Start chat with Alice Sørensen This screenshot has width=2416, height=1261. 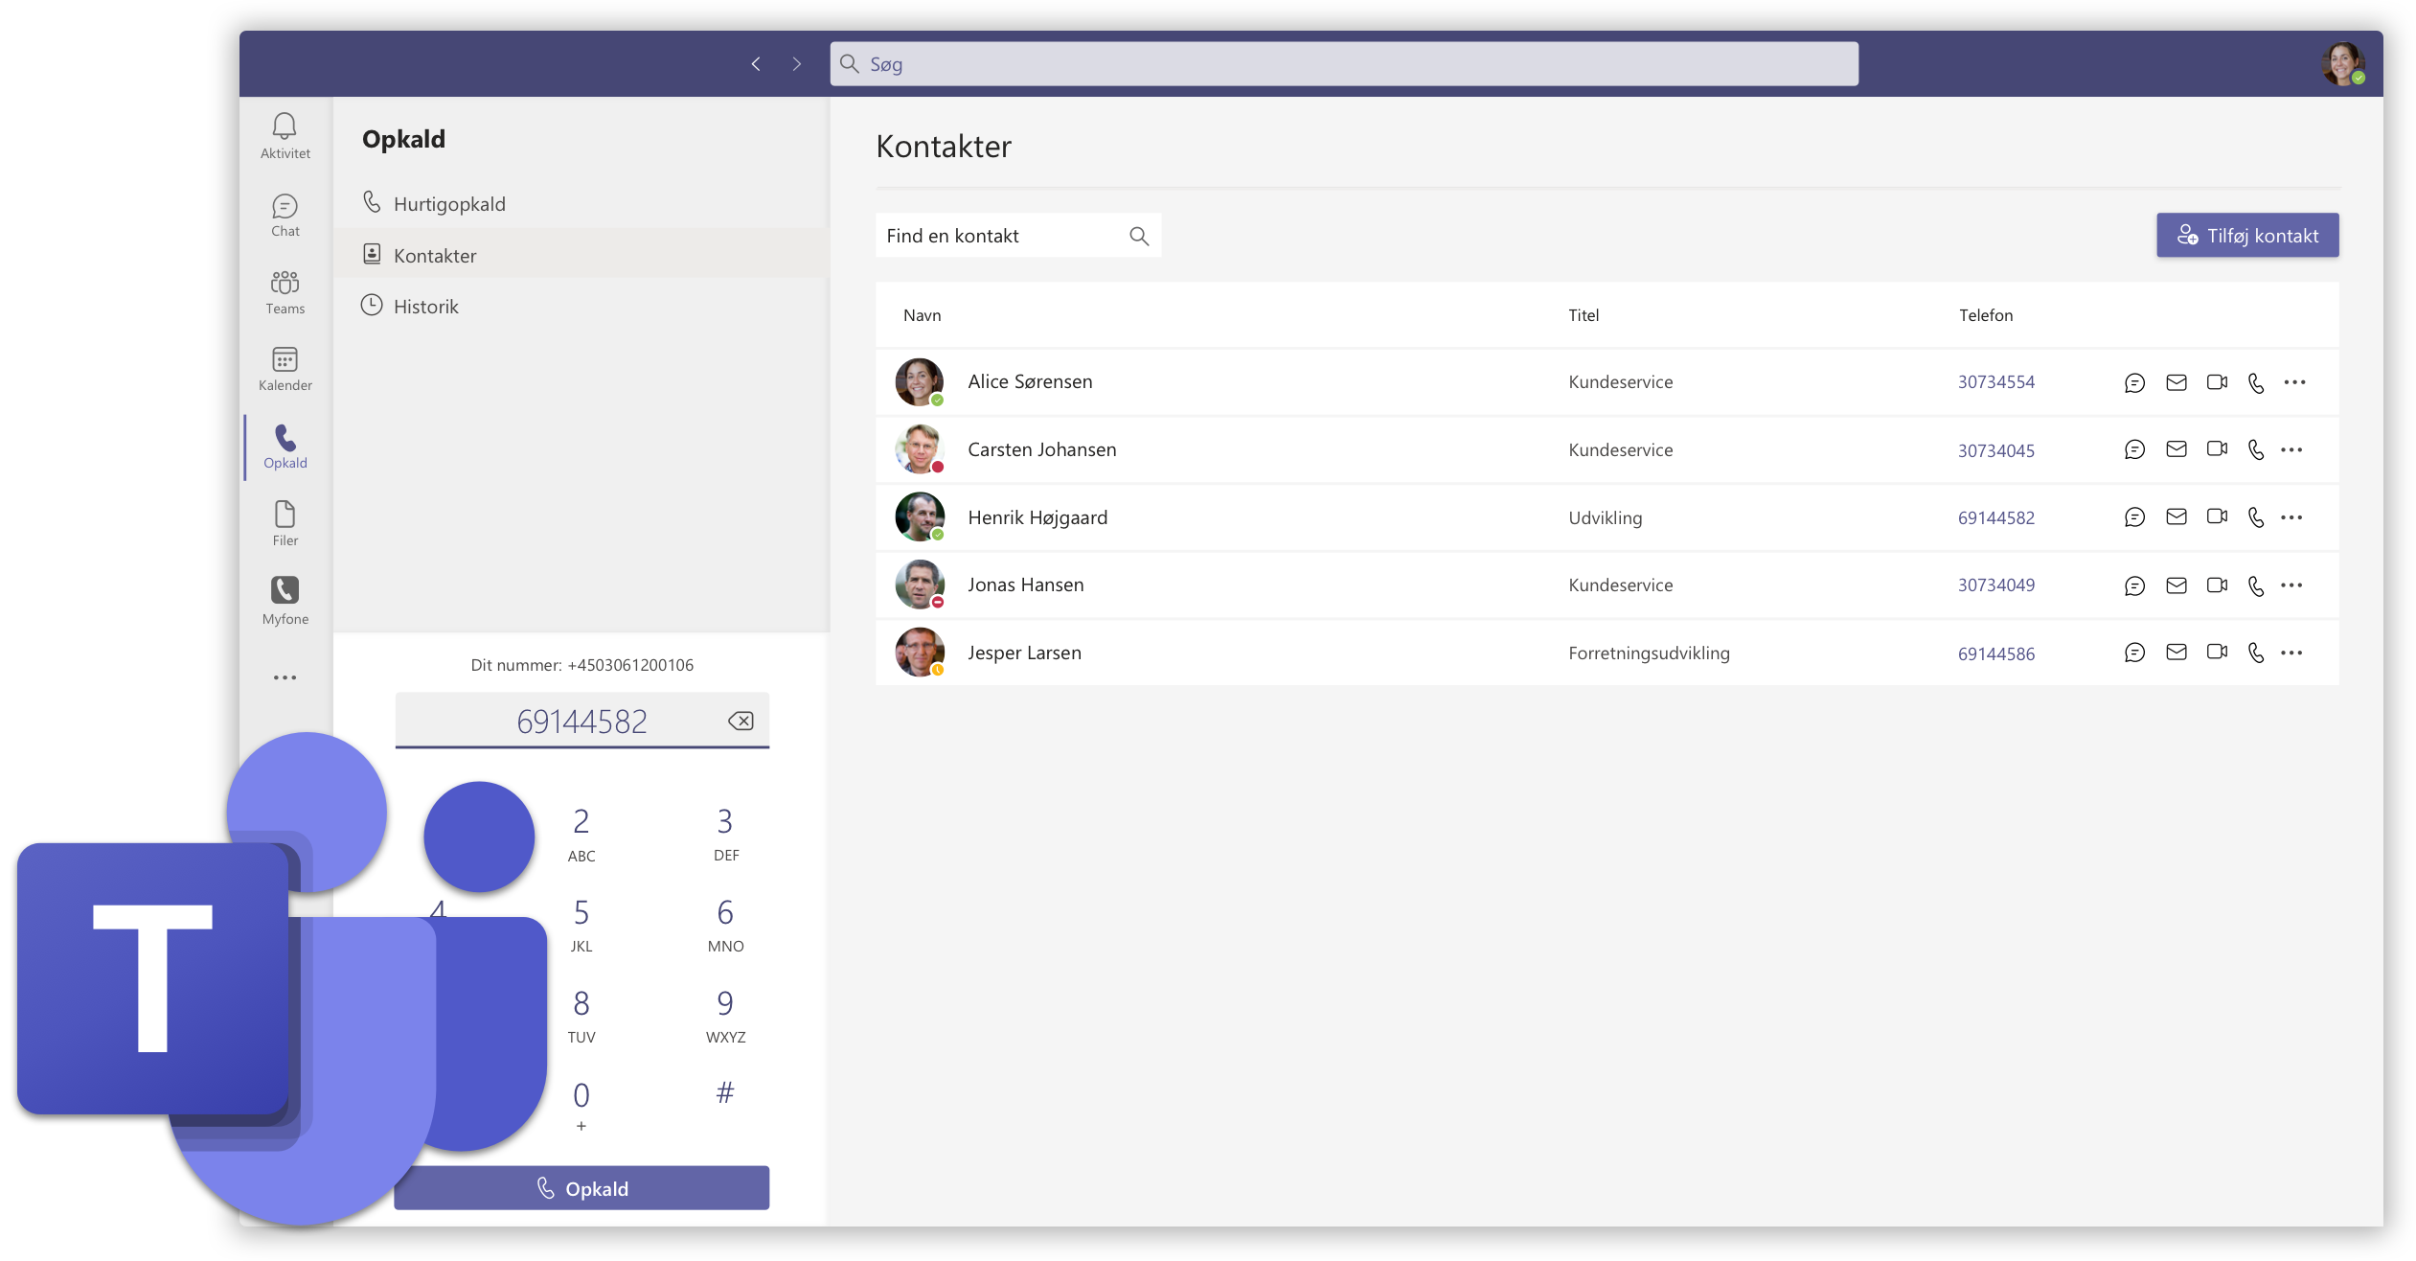pos(2134,382)
